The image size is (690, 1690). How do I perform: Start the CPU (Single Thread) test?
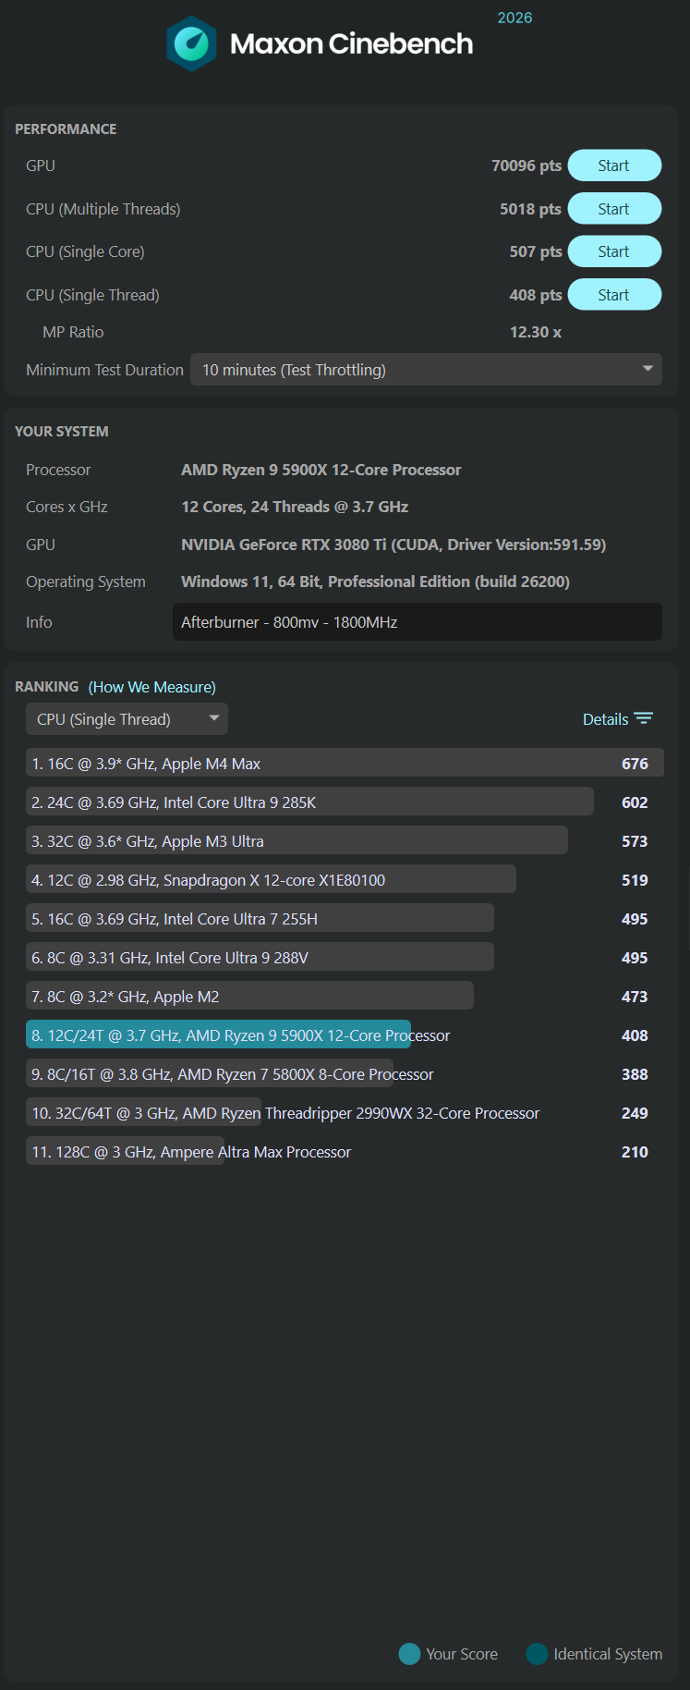pyautogui.click(x=614, y=295)
